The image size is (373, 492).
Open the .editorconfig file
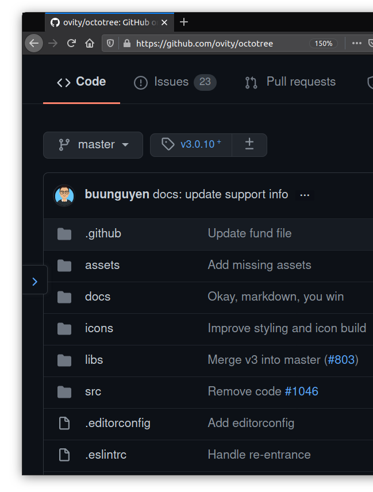[118, 423]
